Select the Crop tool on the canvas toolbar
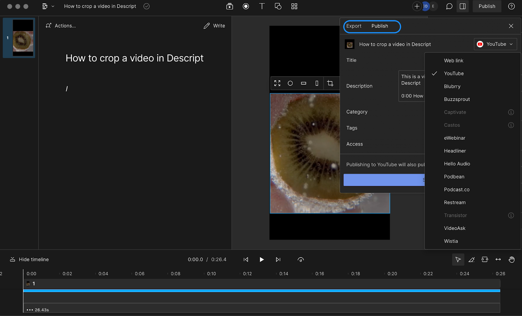The image size is (522, 316). click(x=330, y=83)
